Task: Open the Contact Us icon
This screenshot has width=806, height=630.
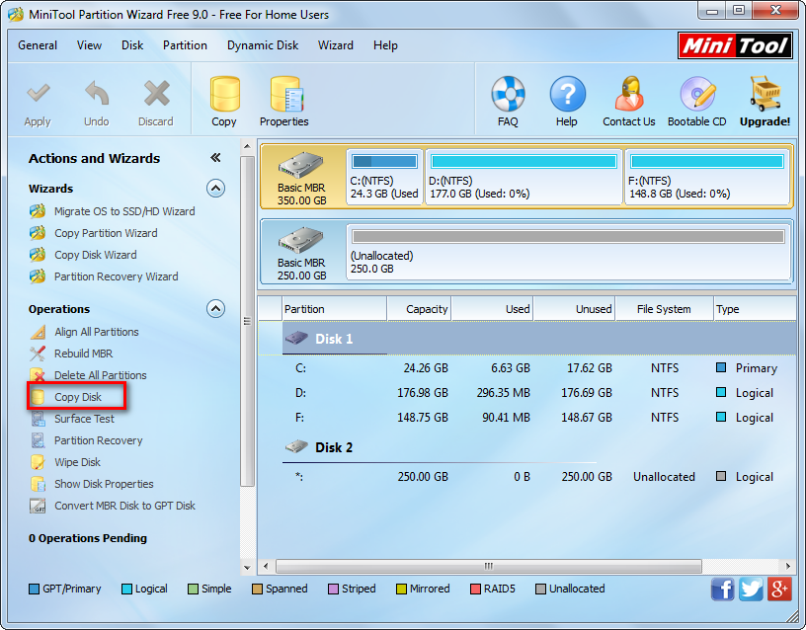Action: (x=628, y=94)
